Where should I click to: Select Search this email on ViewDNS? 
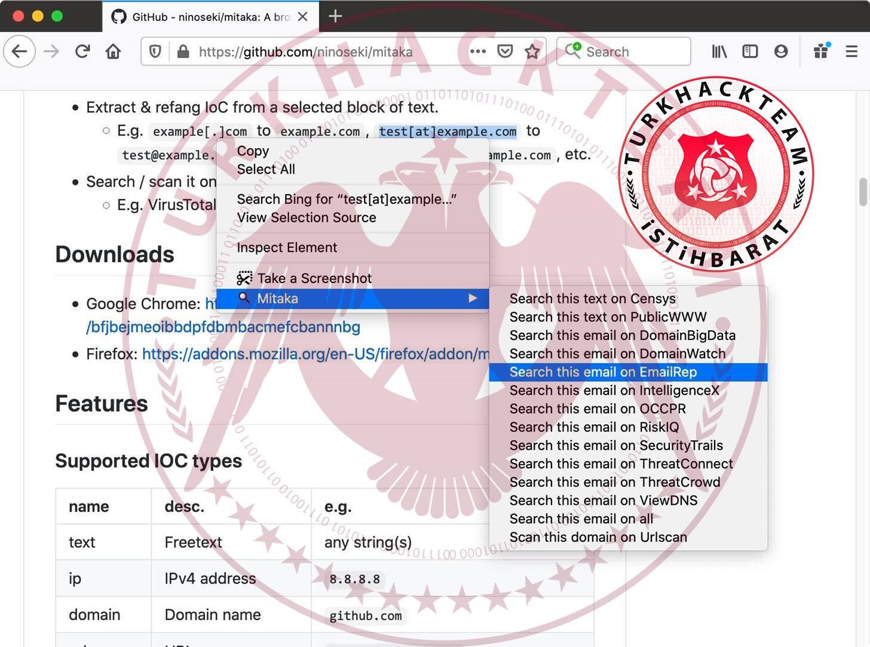click(628, 501)
